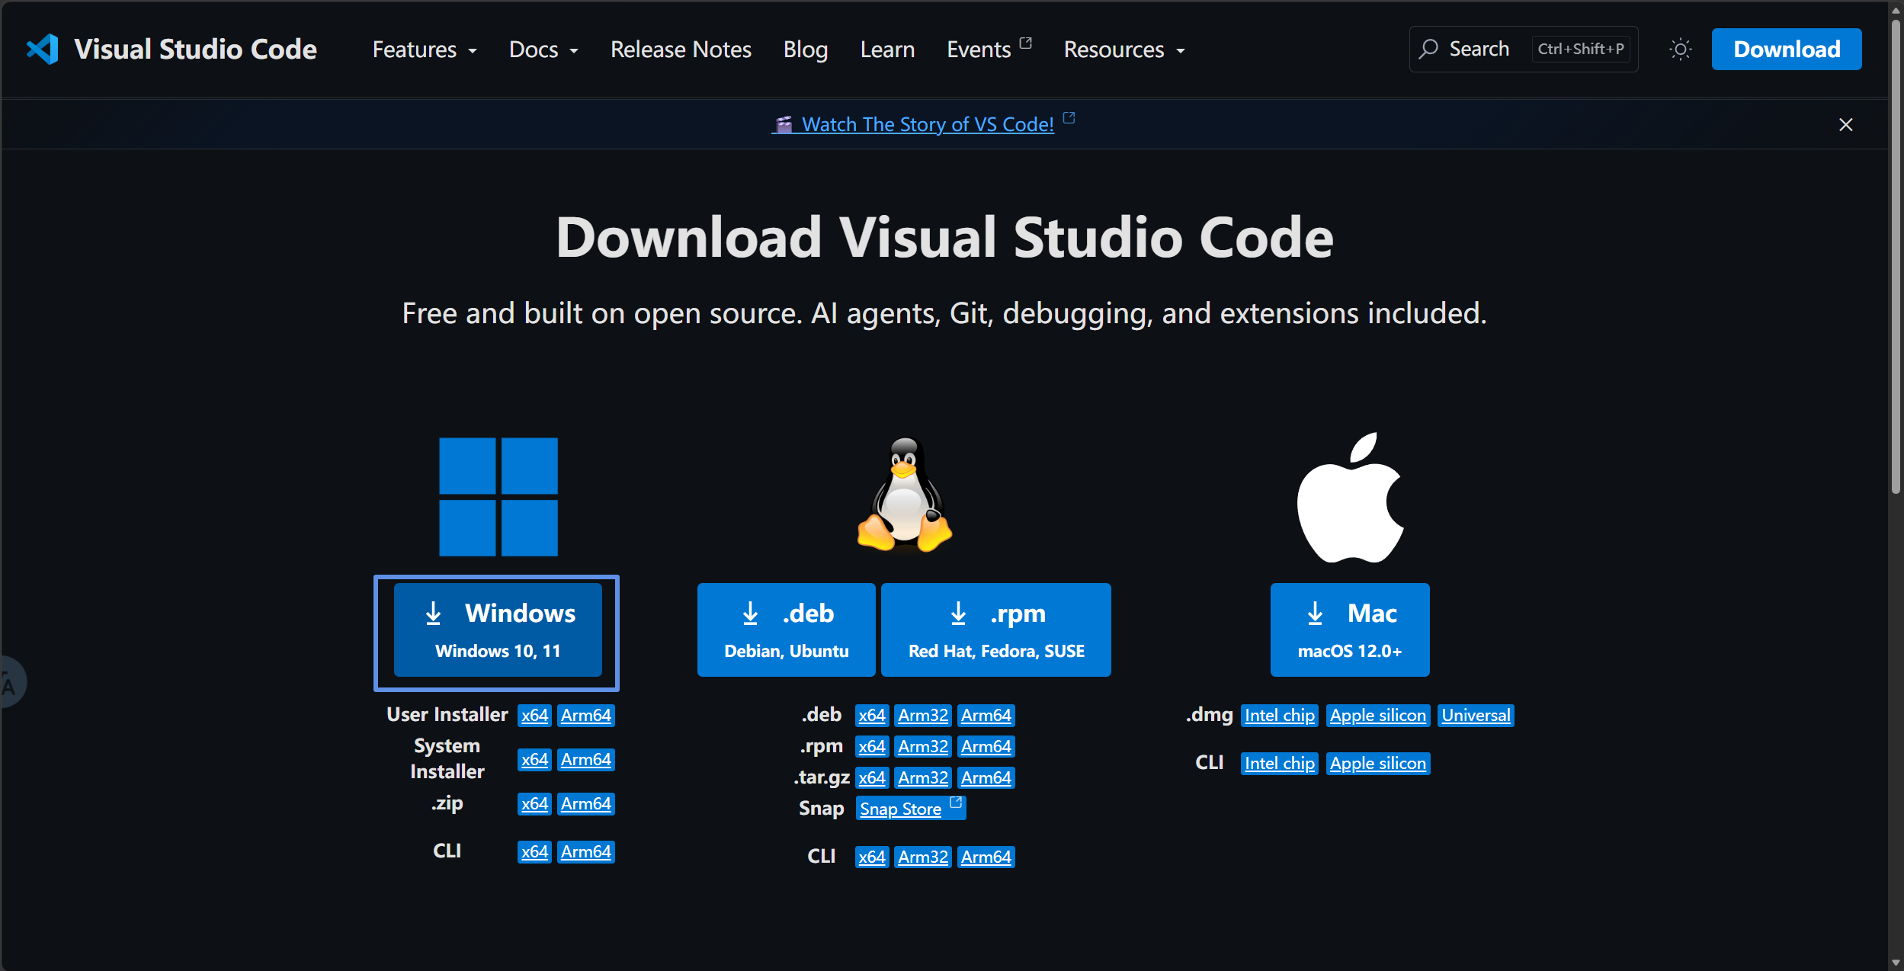Select User Installer x64 link
Viewport: 1904px width, 971px height.
pyautogui.click(x=534, y=715)
